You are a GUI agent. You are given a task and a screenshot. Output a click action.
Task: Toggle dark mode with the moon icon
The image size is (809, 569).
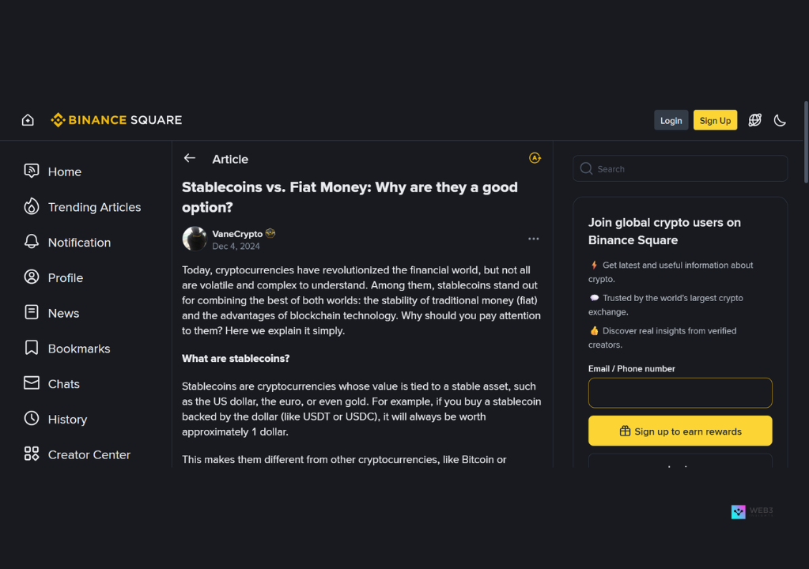780,119
